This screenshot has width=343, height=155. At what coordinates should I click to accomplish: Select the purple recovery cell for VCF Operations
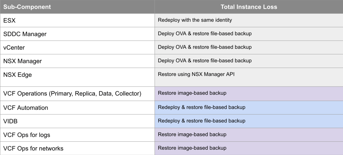coord(192,93)
